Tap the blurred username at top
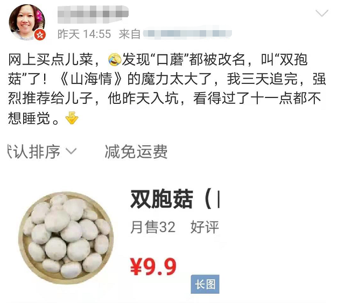This screenshot has height=303, width=338. pyautogui.click(x=93, y=14)
